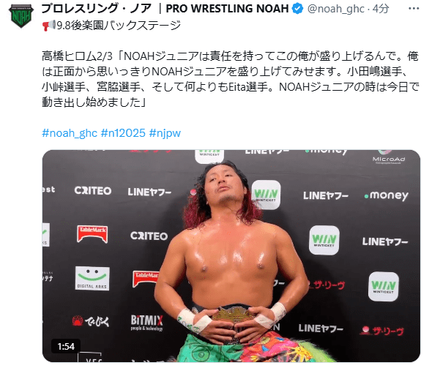Screen dimensions: 429x368
Task: Click the blue verified badge icon
Action: [297, 9]
